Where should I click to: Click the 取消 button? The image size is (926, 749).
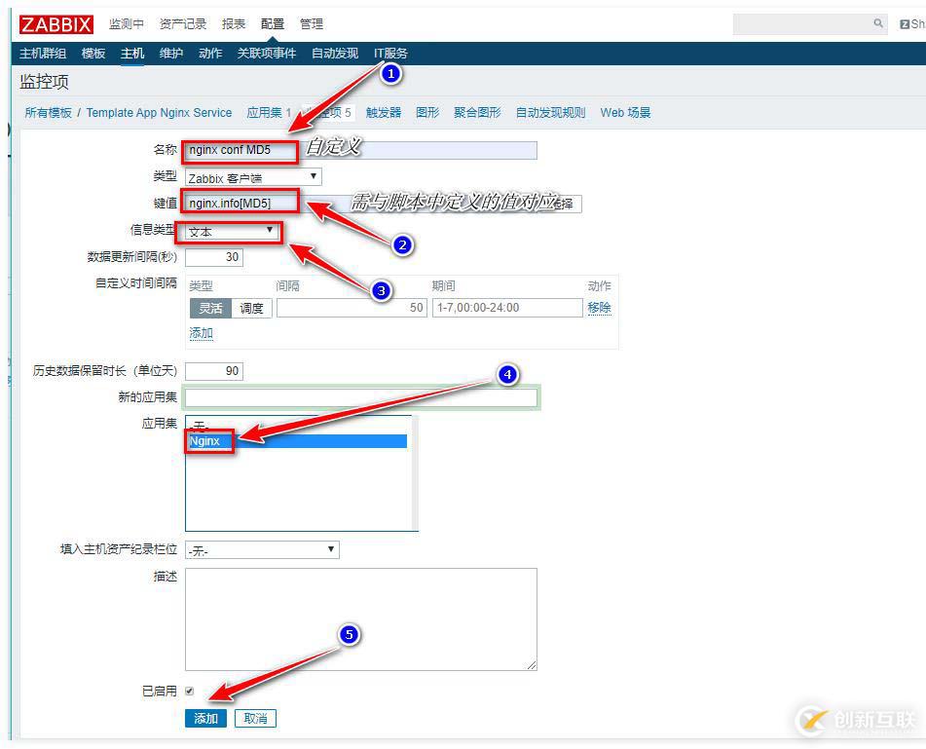(255, 718)
